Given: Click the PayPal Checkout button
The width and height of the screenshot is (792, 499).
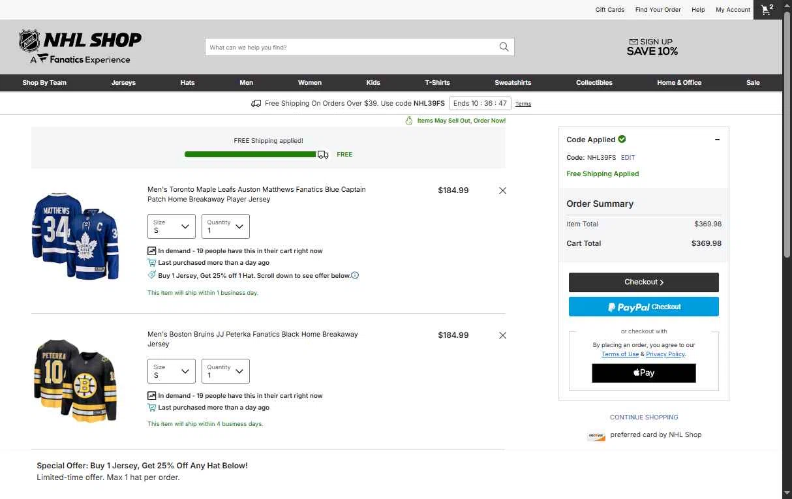Looking at the screenshot, I should point(644,307).
